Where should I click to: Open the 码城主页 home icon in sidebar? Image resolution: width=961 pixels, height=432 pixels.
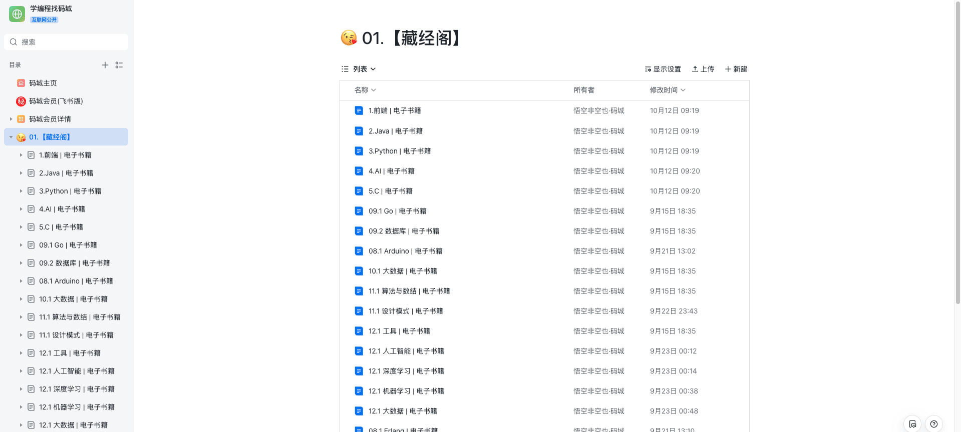[x=21, y=83]
